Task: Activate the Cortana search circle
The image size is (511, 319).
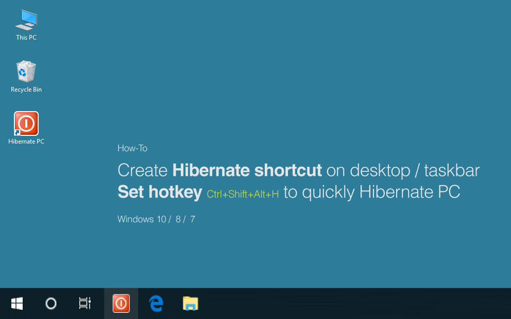Action: [x=50, y=304]
